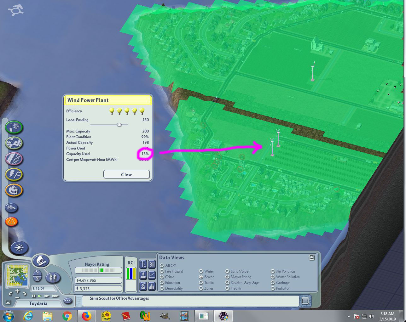
Task: Close the Wind Power Plant dialog
Action: coord(126,174)
